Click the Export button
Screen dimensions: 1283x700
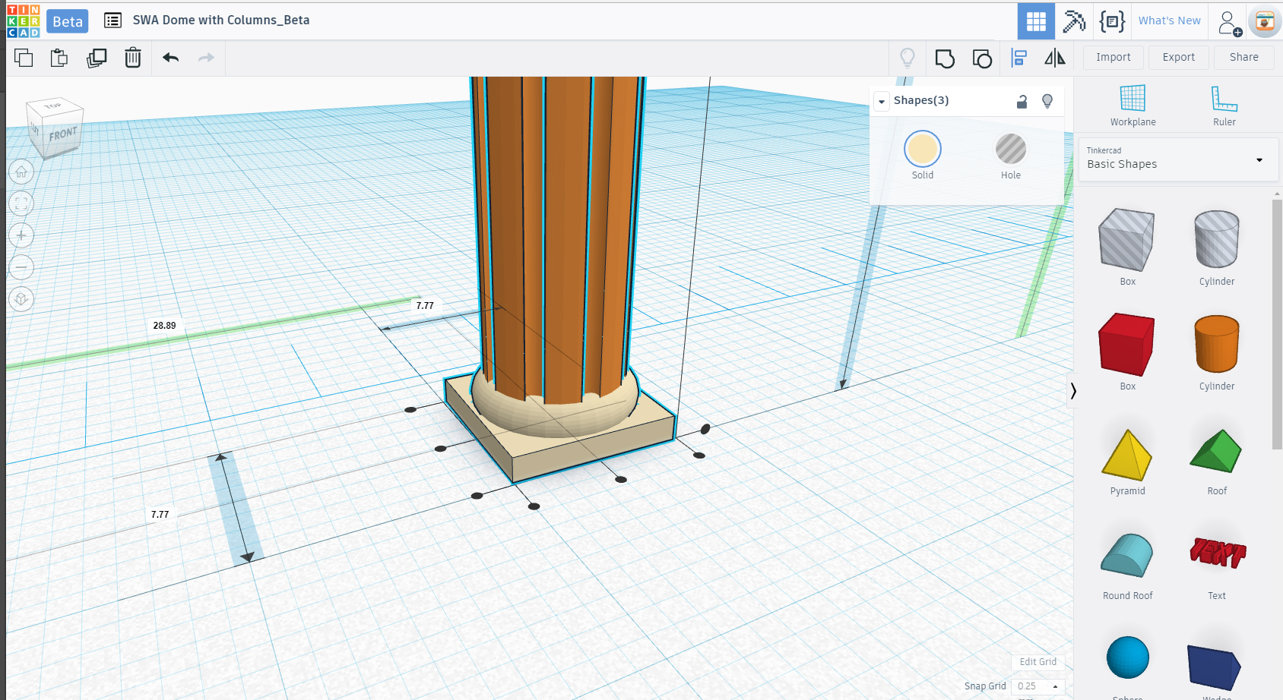pos(1179,58)
